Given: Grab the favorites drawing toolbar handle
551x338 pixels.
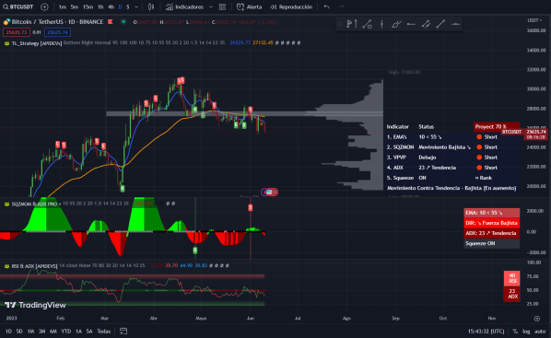Looking at the screenshot, I should [339, 24].
